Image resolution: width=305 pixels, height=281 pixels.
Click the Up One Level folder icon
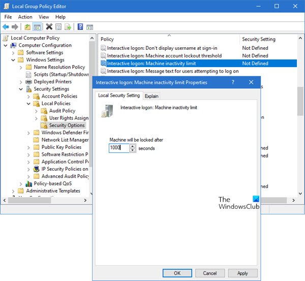coord(27,27)
